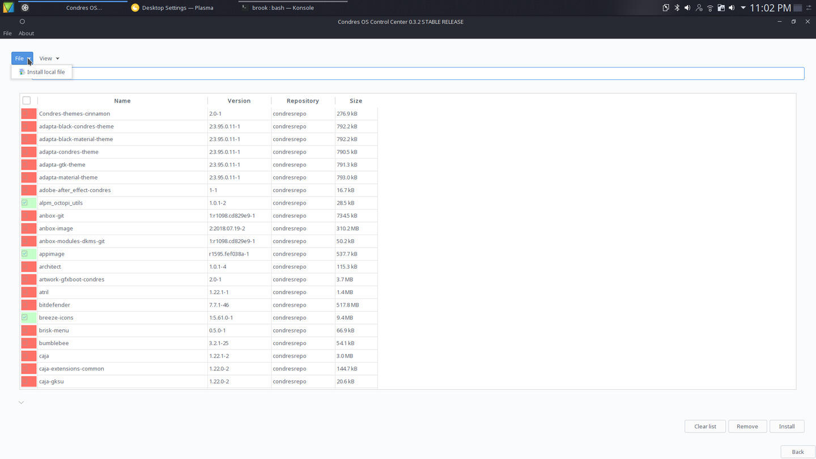The height and width of the screenshot is (459, 816).
Task: Click the red status box for atril
Action: [29, 292]
